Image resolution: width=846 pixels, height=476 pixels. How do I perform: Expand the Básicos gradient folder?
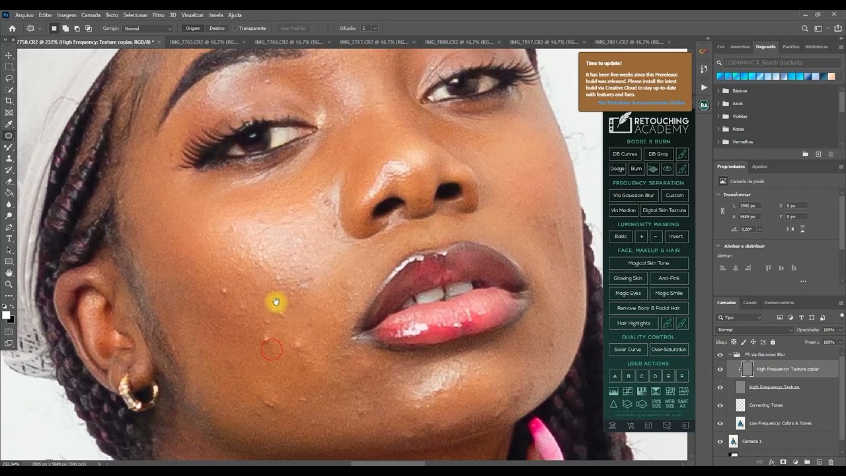click(718, 91)
